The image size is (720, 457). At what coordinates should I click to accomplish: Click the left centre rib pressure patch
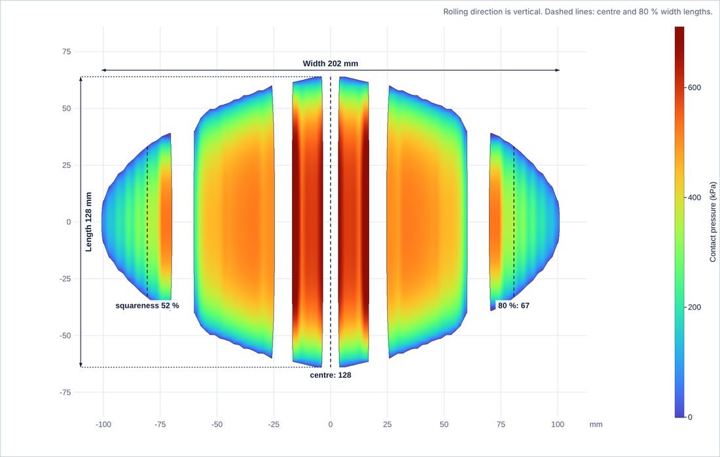click(x=307, y=222)
